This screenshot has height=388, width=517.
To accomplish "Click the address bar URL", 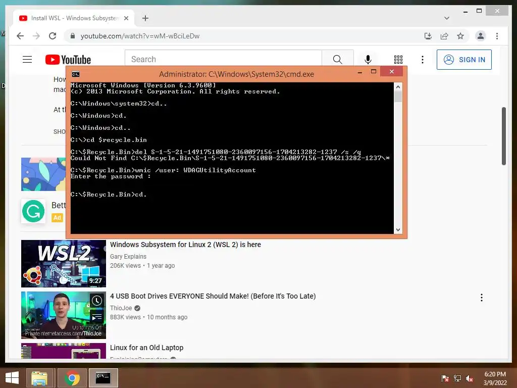I will tap(140, 36).
